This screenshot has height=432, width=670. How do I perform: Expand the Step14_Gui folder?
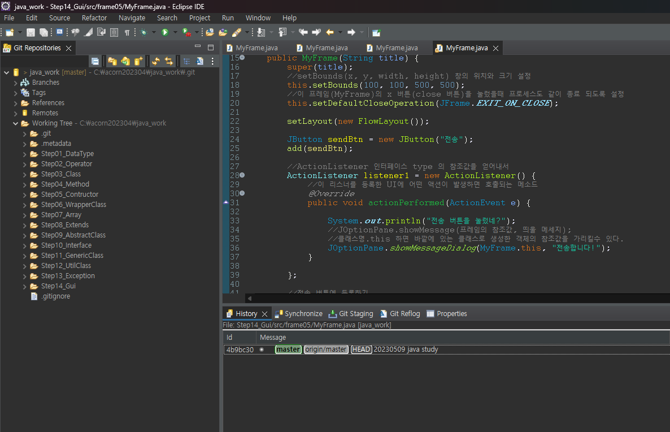(25, 286)
